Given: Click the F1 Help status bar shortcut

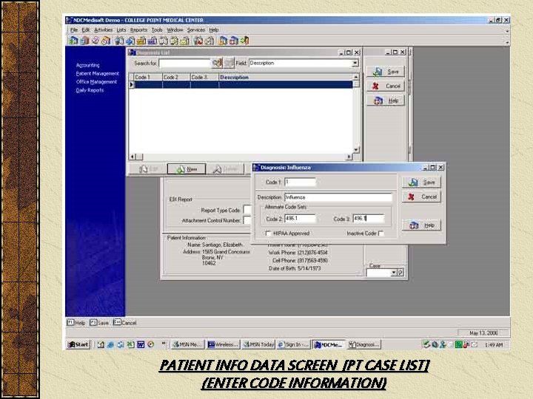Looking at the screenshot, I should click(x=76, y=322).
